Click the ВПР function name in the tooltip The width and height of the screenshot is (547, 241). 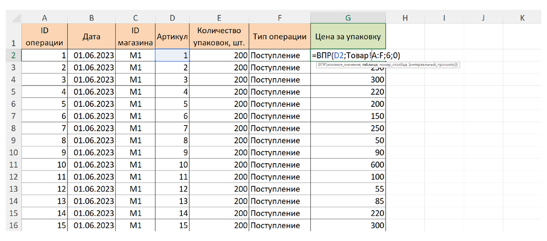coord(322,65)
